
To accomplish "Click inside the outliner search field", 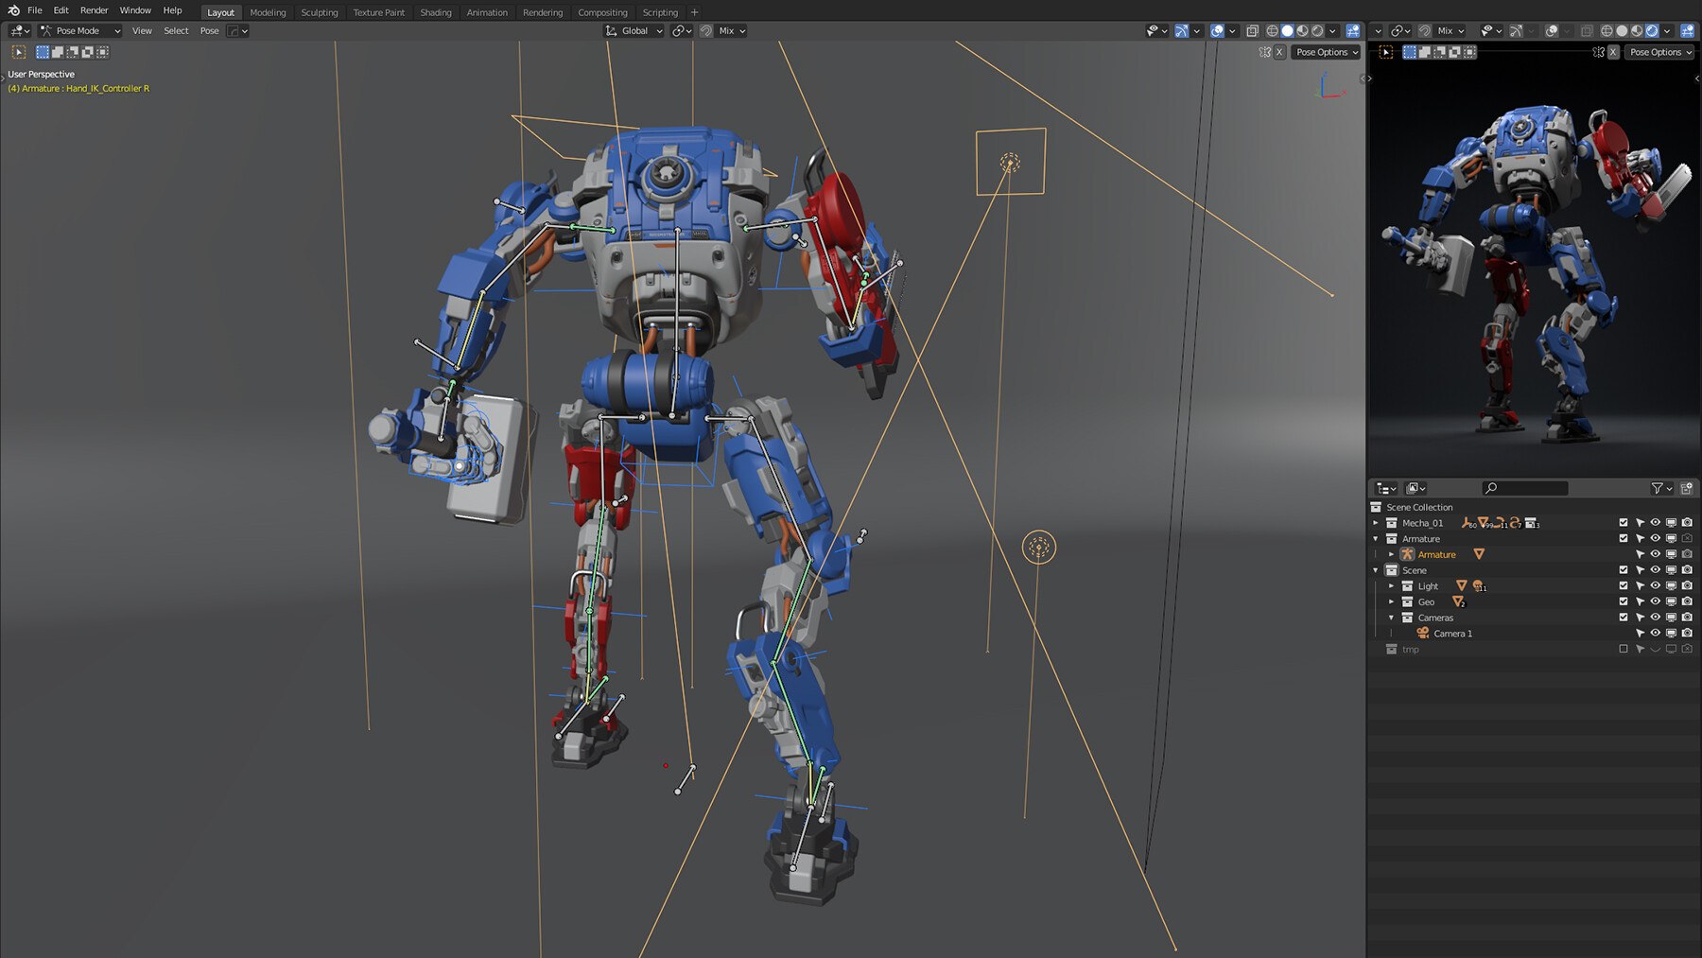I will (x=1524, y=488).
